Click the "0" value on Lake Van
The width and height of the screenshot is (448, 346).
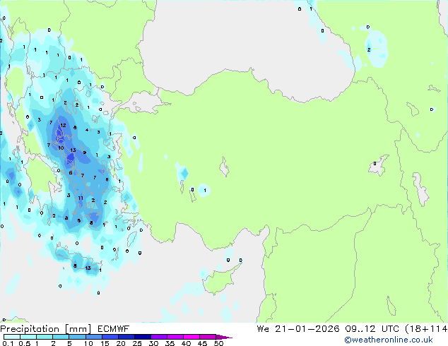point(375,164)
